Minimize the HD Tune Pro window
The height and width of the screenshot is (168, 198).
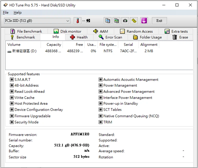164,5
